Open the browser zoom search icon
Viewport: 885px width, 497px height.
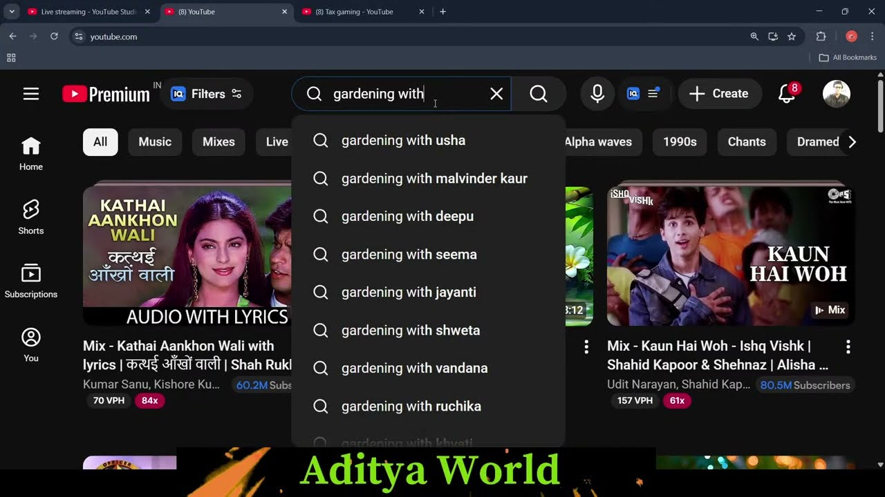pos(754,37)
